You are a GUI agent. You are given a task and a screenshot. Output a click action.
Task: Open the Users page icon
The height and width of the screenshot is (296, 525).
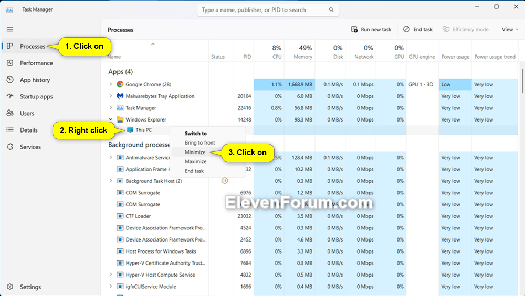pos(10,113)
